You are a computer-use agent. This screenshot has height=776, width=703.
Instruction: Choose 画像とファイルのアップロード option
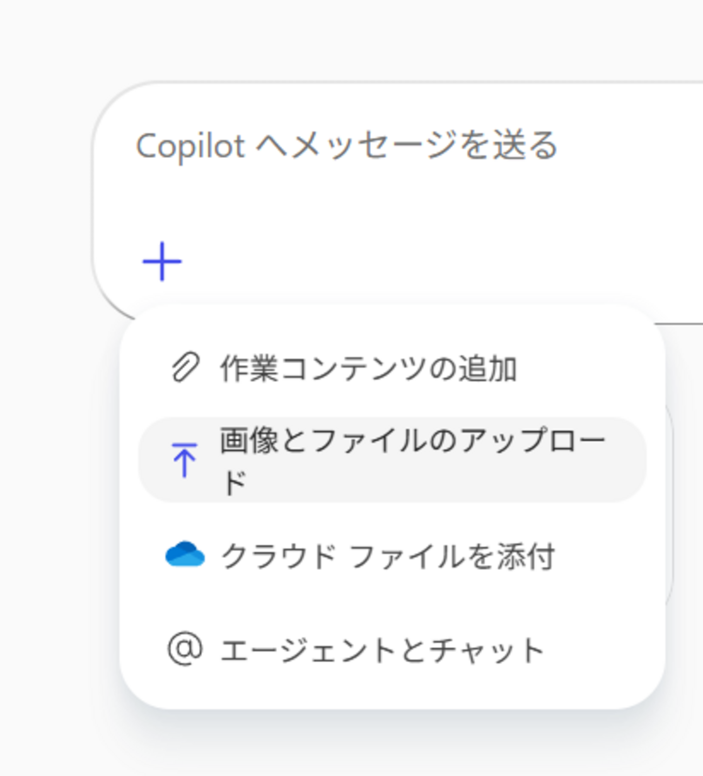pyautogui.click(x=392, y=460)
